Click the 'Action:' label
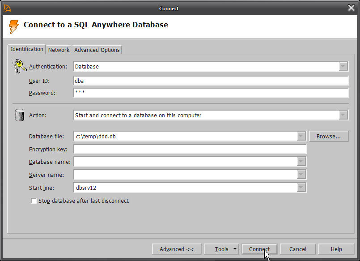 [38, 115]
